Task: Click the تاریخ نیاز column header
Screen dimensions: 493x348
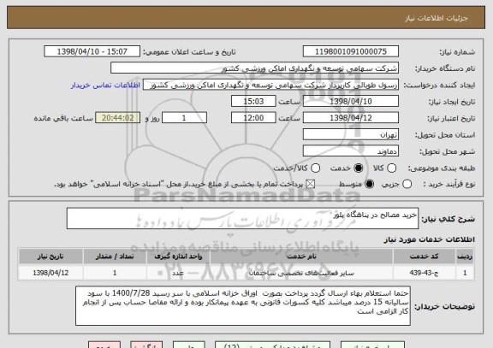Action: pos(50,257)
